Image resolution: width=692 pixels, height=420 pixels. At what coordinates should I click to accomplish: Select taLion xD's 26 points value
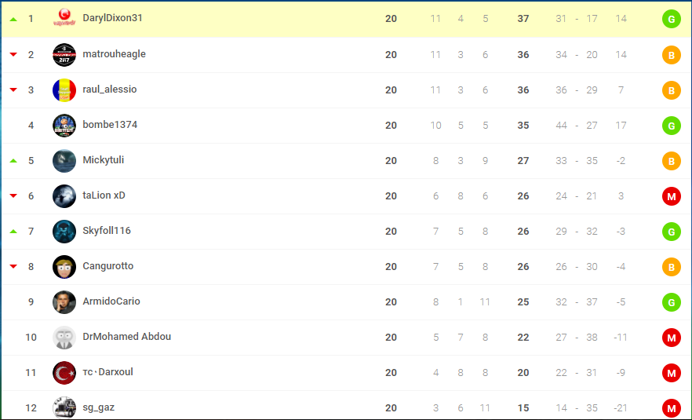point(523,196)
